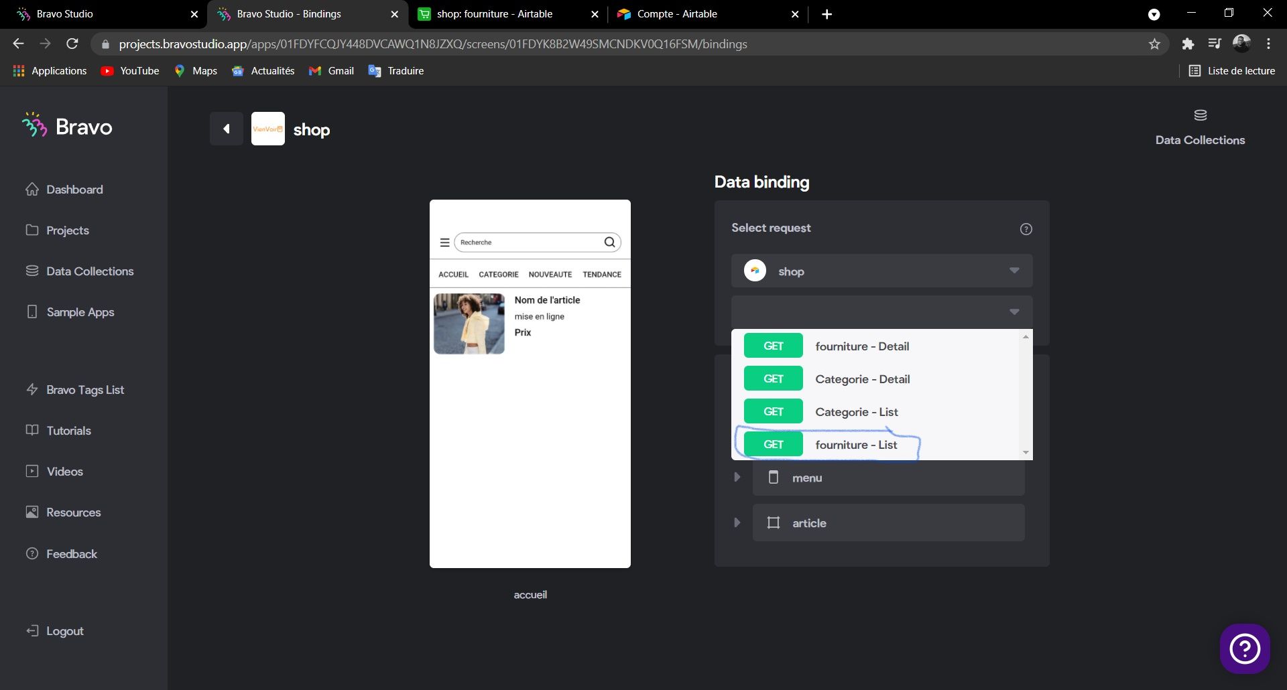The height and width of the screenshot is (690, 1287).
Task: Open the shop collection dropdown
Action: click(x=881, y=271)
